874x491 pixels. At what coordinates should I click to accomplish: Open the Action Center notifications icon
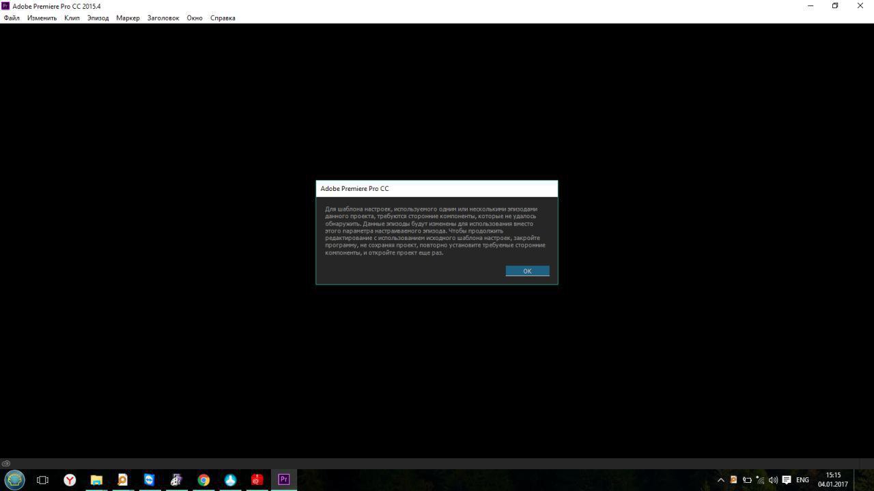click(787, 480)
